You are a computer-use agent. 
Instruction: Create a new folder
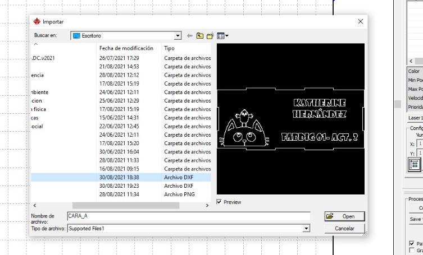tap(210, 36)
